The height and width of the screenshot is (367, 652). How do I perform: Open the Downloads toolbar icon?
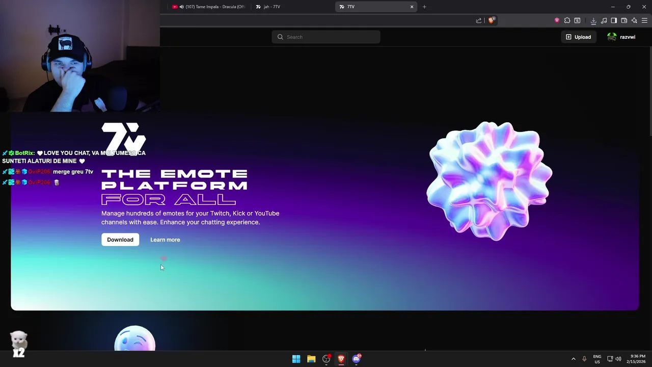click(x=593, y=20)
